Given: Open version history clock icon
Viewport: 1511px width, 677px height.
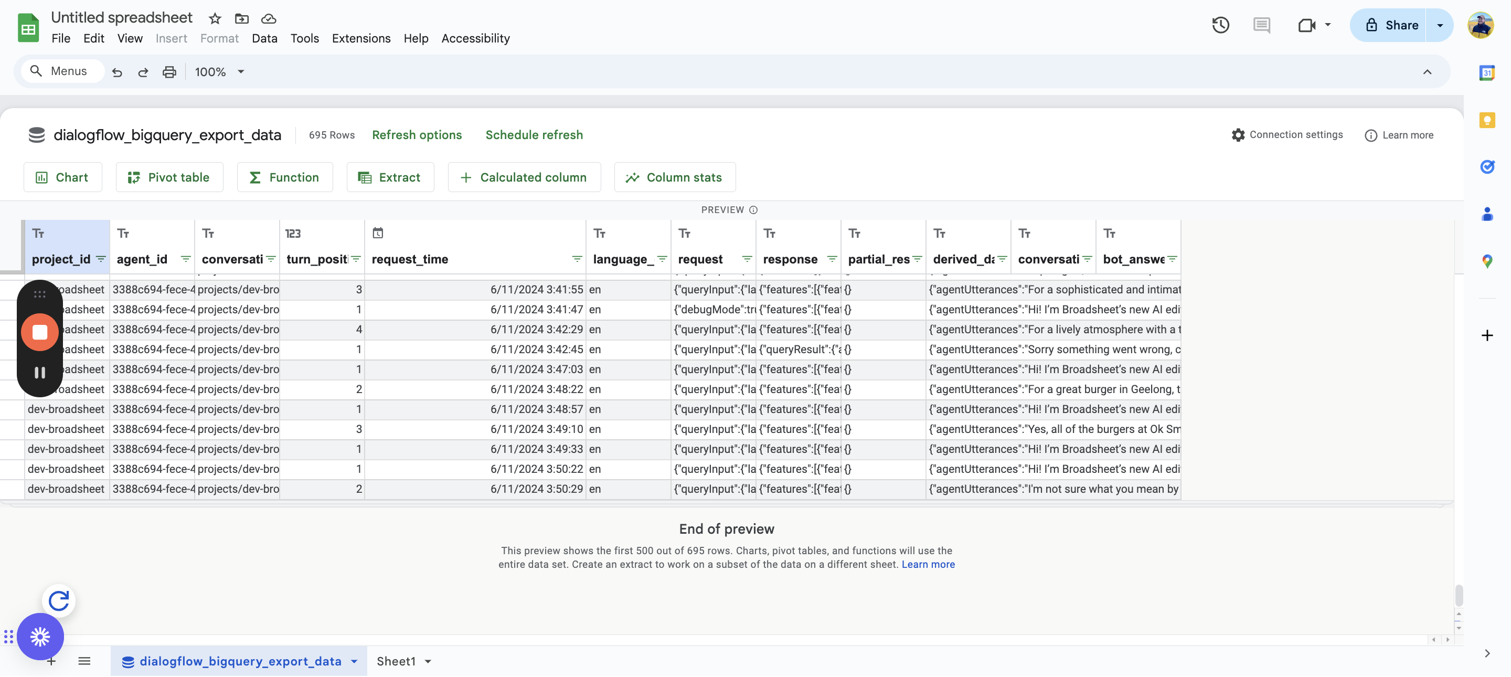Looking at the screenshot, I should pos(1220,25).
